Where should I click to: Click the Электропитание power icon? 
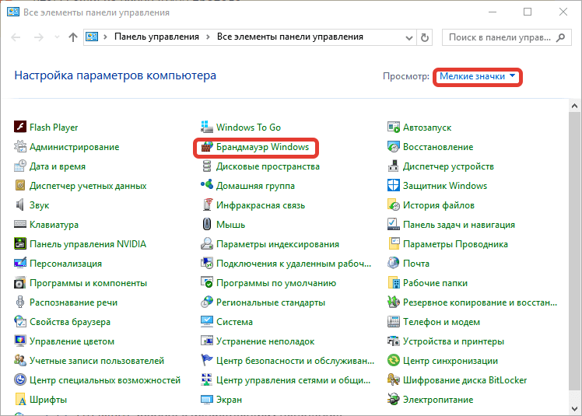394,400
